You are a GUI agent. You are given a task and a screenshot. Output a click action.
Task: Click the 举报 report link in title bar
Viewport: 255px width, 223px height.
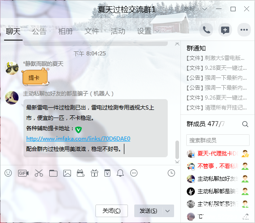click(x=189, y=9)
